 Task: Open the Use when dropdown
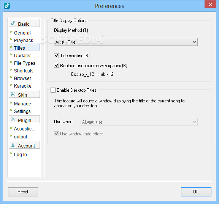coord(139,122)
